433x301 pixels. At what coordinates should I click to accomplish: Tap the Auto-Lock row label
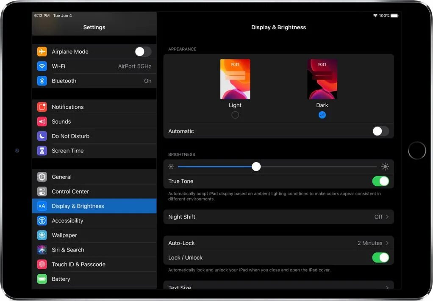pos(181,243)
